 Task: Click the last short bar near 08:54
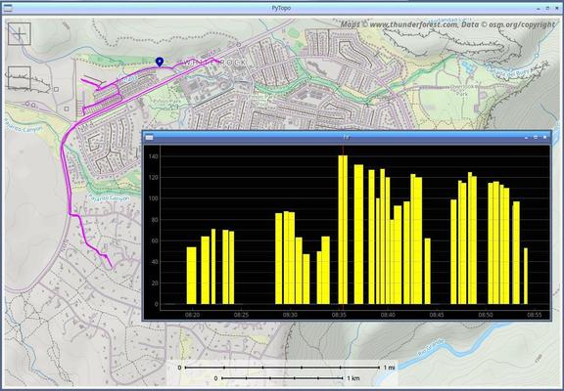pos(526,276)
